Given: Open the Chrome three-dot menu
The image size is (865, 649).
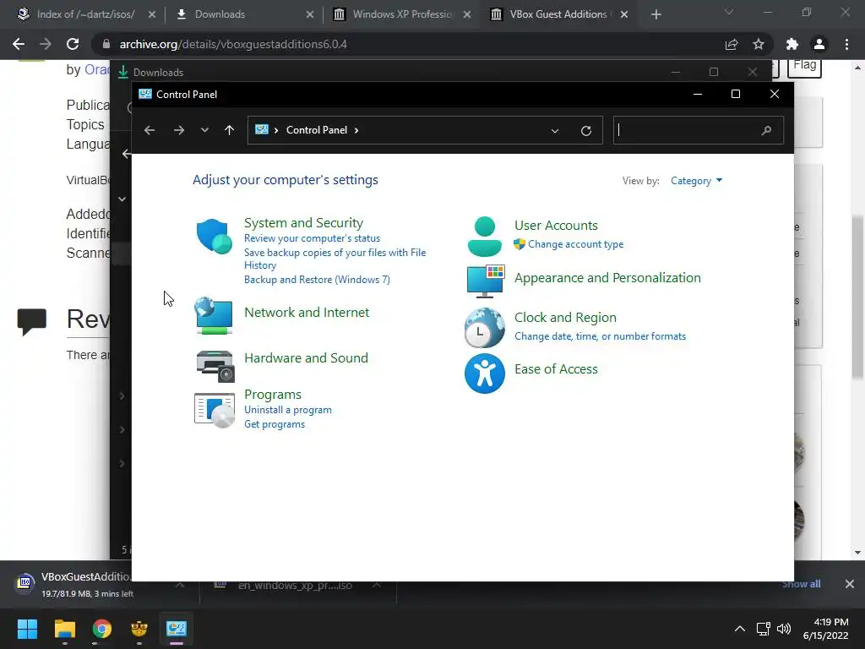Looking at the screenshot, I should [x=846, y=44].
